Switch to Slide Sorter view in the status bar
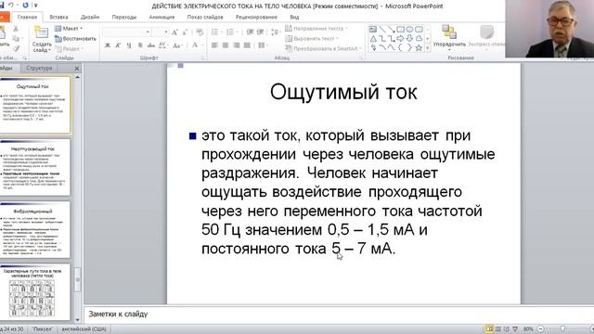594x334 pixels. 498,329
